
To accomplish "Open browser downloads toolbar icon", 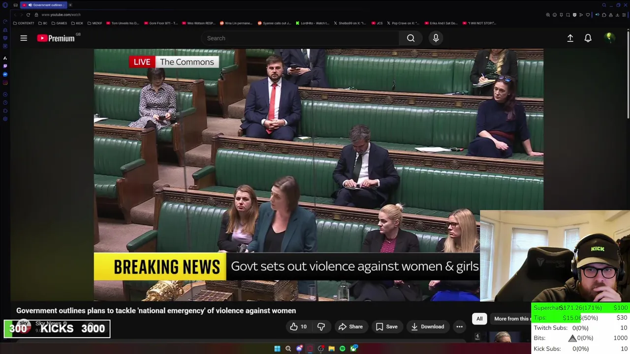I will (618, 15).
